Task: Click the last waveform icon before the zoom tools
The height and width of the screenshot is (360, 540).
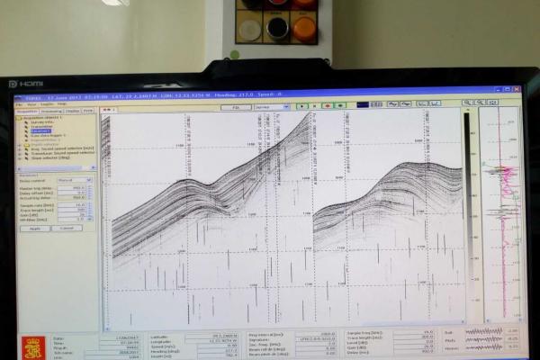Action: [436, 103]
